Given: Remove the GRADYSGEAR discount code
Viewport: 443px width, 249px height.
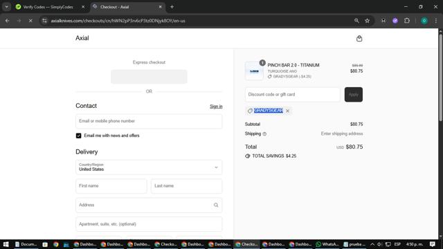Looking at the screenshot, I should pyautogui.click(x=288, y=111).
